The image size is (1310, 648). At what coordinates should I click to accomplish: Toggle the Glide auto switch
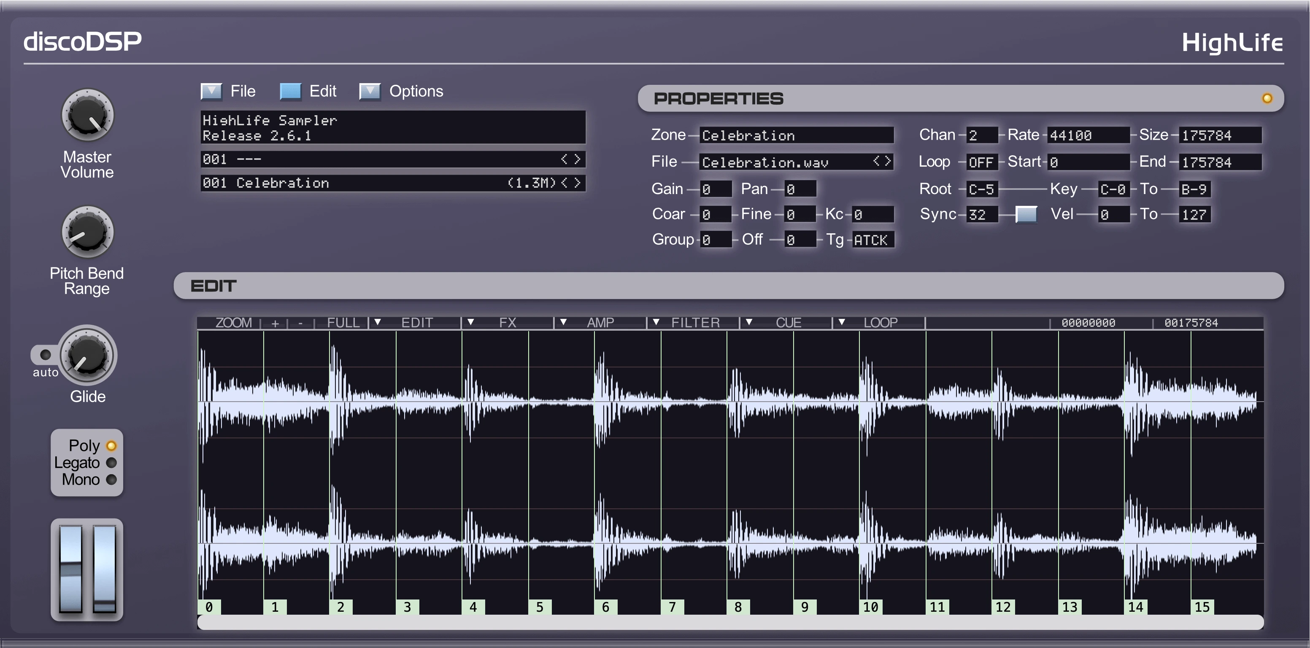(45, 354)
